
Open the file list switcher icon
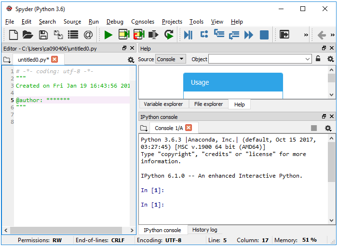pyautogui.click(x=73, y=35)
